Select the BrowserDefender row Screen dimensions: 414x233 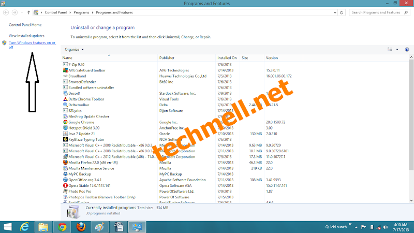point(182,82)
